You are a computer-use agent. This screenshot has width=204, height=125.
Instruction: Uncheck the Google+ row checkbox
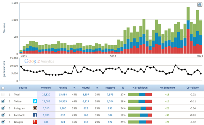tap(3, 122)
